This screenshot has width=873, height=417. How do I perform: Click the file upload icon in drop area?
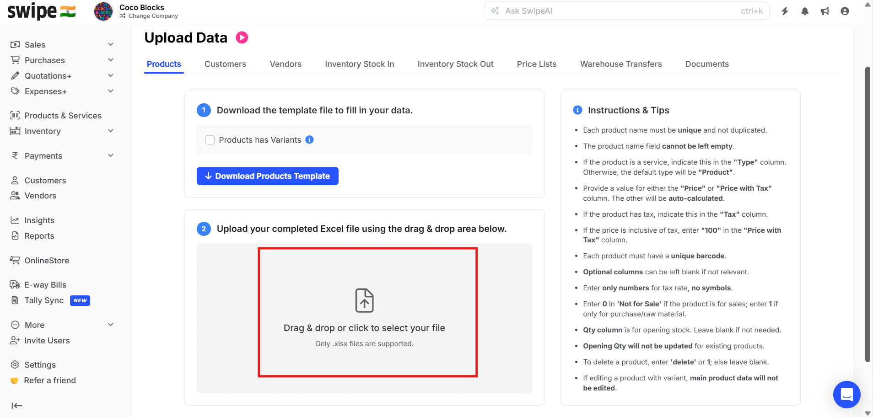[364, 300]
